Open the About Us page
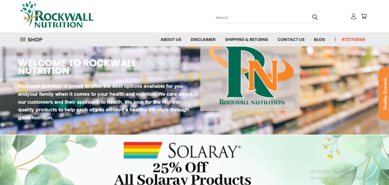389x185 pixels. [x=171, y=40]
